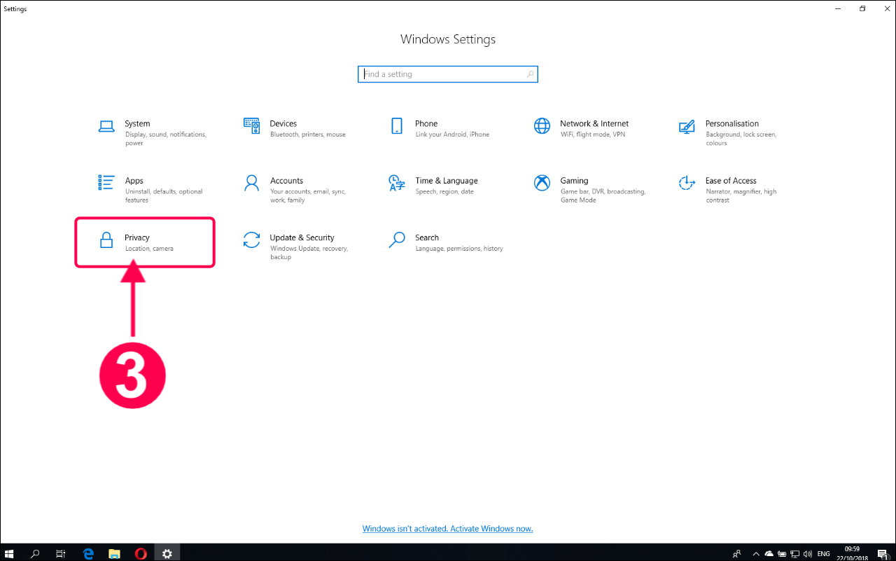The height and width of the screenshot is (561, 896).
Task: Click Ease of Access label
Action: 731,181
